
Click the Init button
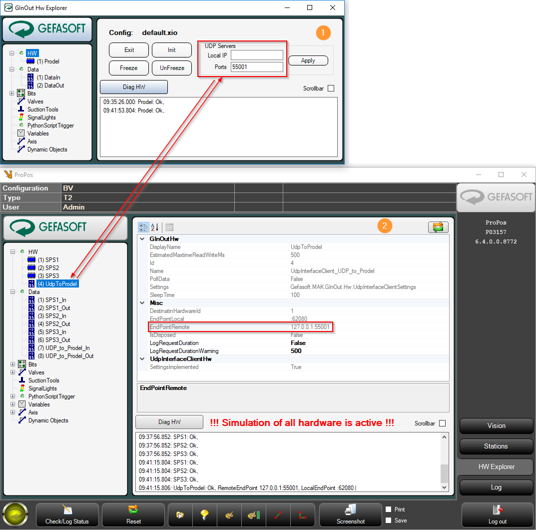[172, 50]
